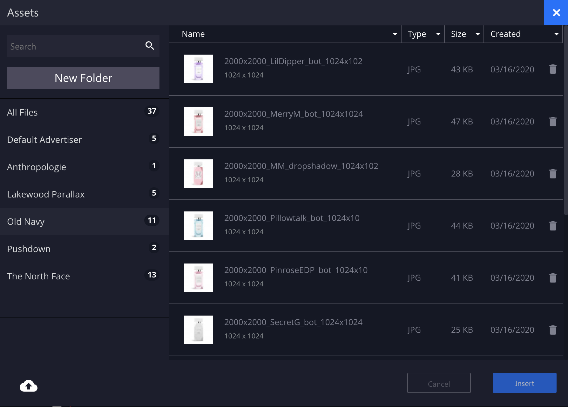Viewport: 568px width, 407px height.
Task: Open the Created column sort dropdown
Action: pos(556,34)
